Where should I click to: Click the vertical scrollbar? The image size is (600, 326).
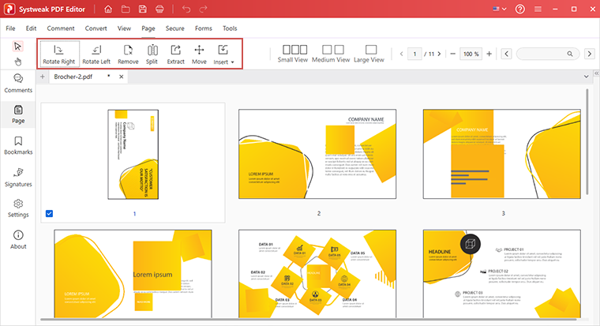tap(587, 141)
